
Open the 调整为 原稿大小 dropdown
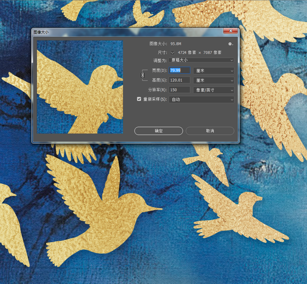tap(202, 60)
